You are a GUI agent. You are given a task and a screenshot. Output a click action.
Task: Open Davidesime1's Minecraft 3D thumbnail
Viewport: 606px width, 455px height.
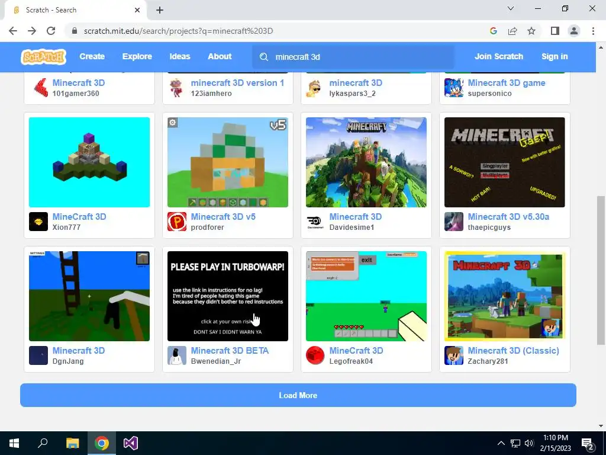coord(366,162)
